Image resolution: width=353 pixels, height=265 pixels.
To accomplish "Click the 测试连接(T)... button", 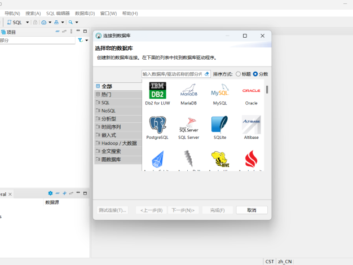I will click(x=112, y=210).
